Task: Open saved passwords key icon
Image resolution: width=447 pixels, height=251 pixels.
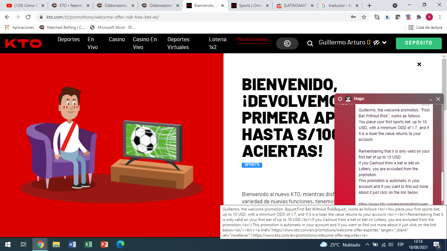Action: tap(353, 17)
